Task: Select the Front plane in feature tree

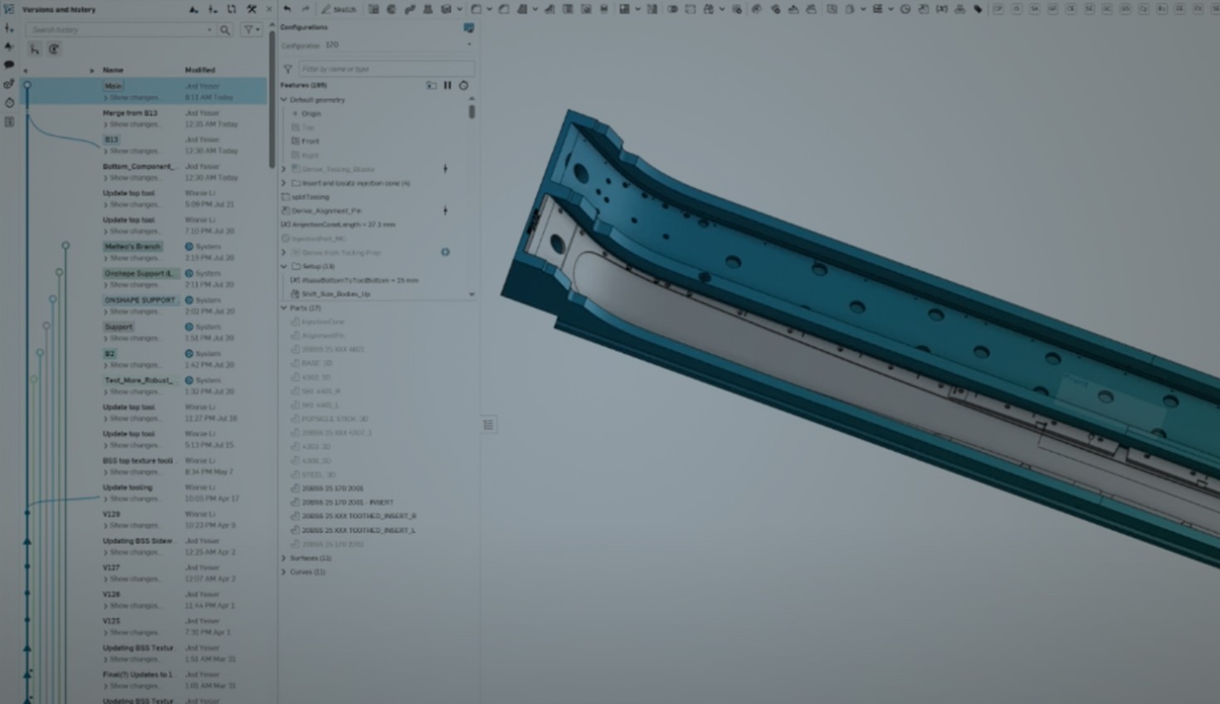Action: coord(310,141)
